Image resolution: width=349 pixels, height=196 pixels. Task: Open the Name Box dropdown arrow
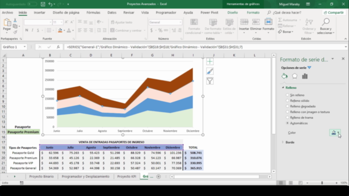coord(25,47)
